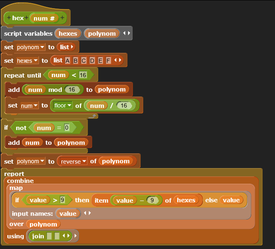This screenshot has width=275, height=249.
Task: Click list item F
Action: [x=108, y=61]
